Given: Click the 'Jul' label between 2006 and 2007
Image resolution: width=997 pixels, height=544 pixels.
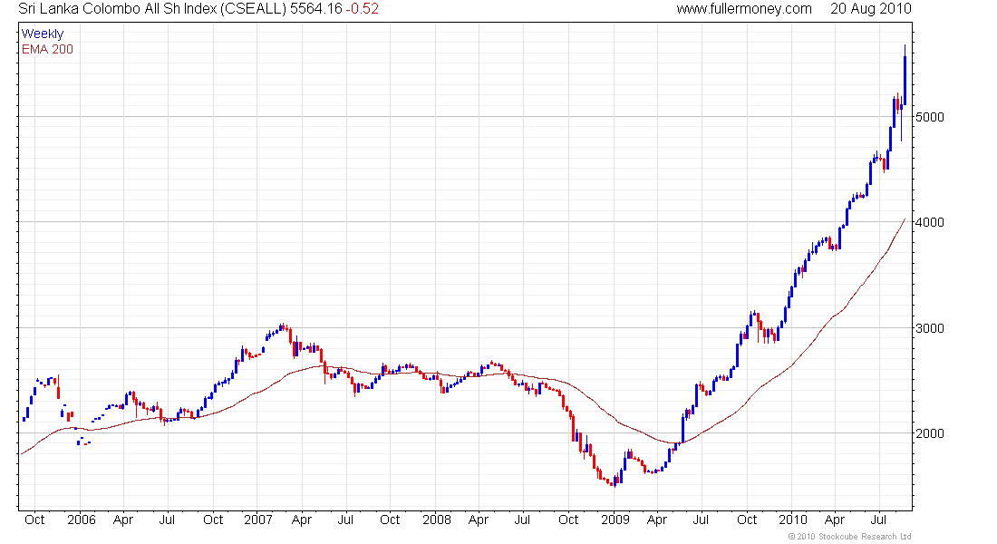Looking at the screenshot, I should [167, 520].
